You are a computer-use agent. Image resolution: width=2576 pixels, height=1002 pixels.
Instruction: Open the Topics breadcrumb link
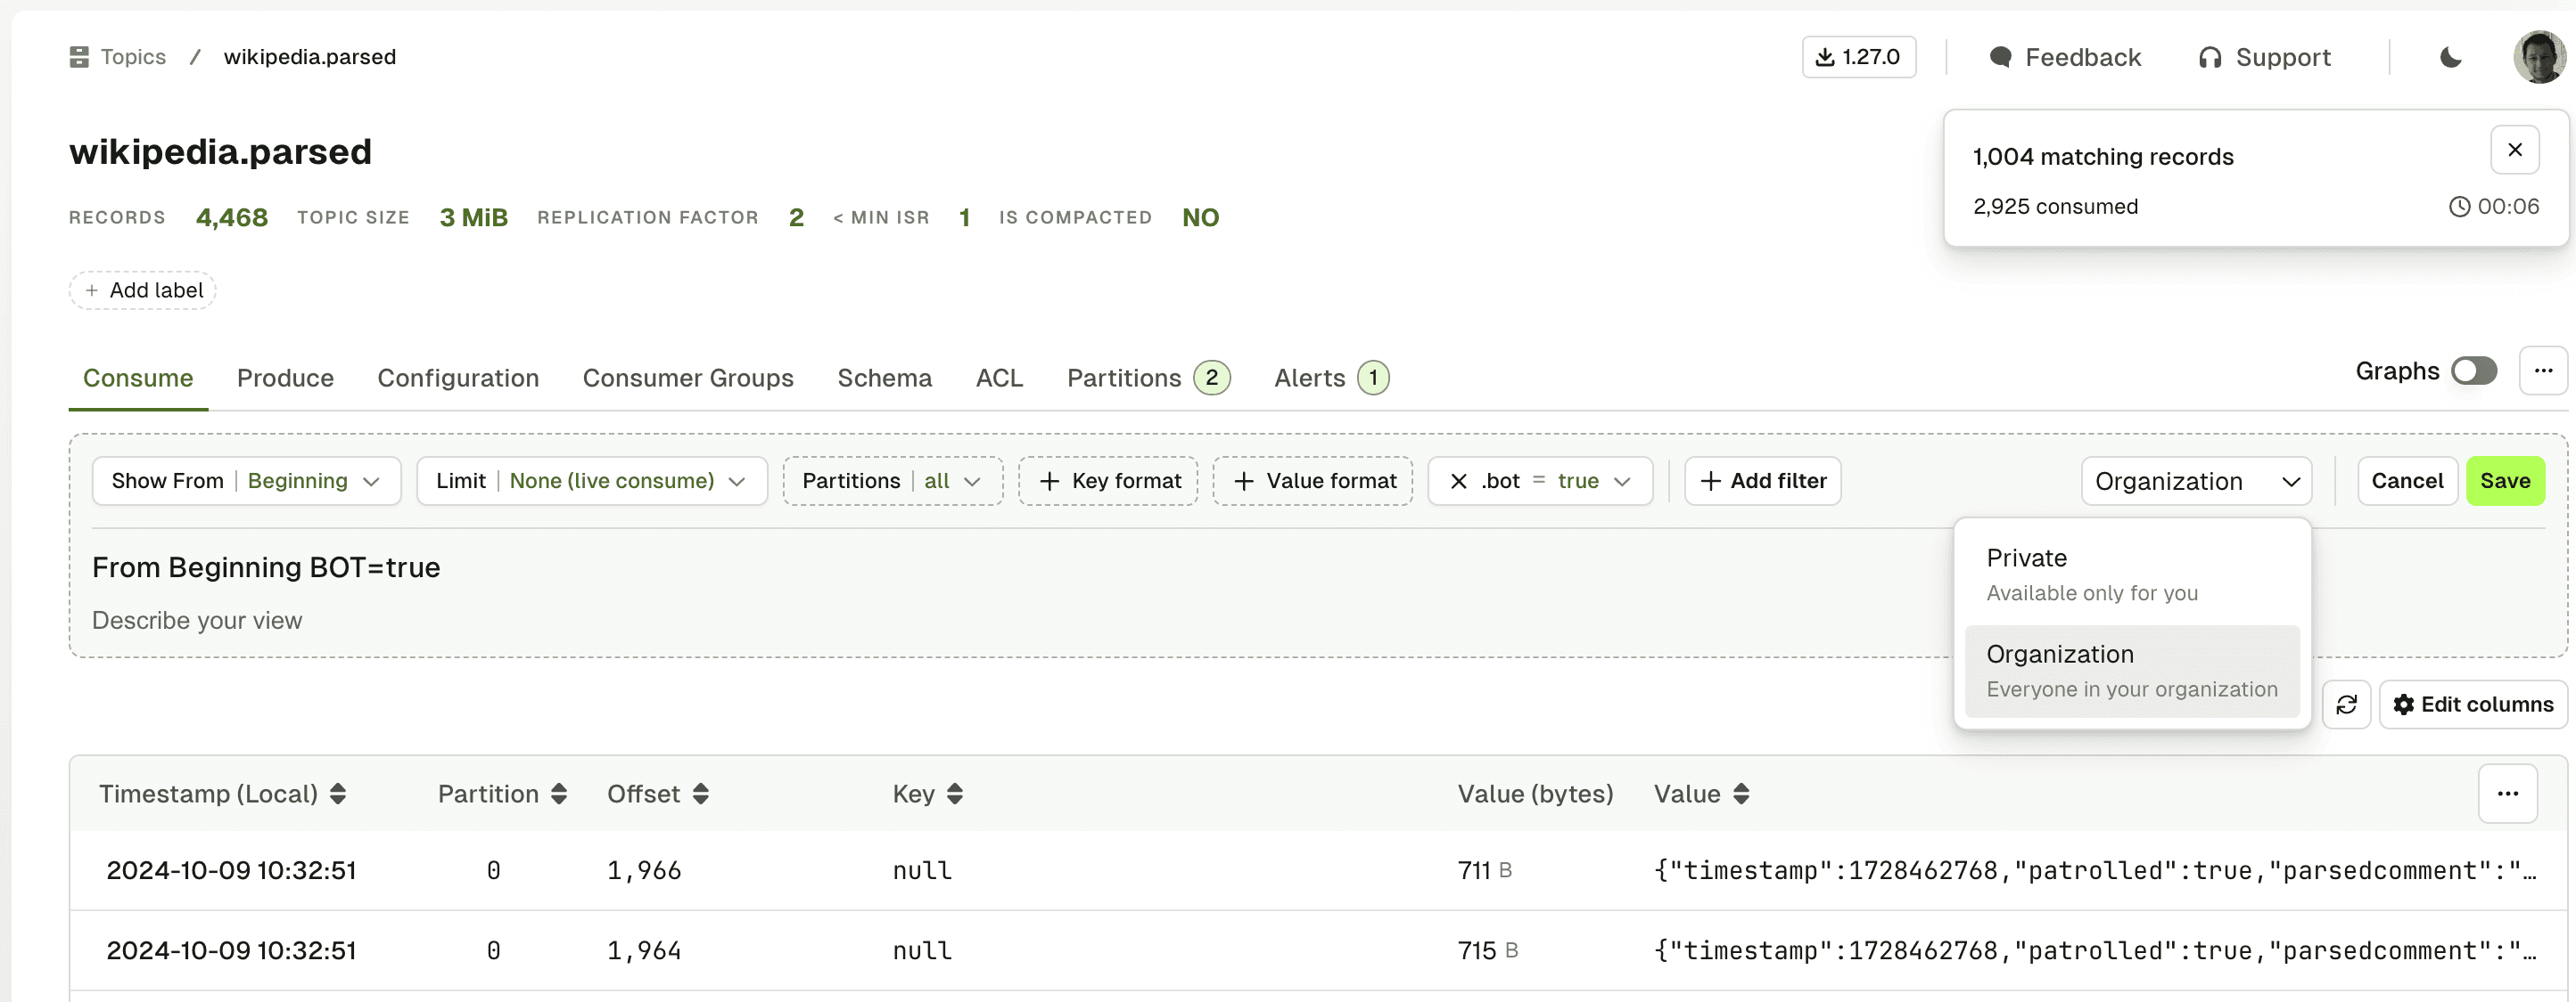[133, 57]
